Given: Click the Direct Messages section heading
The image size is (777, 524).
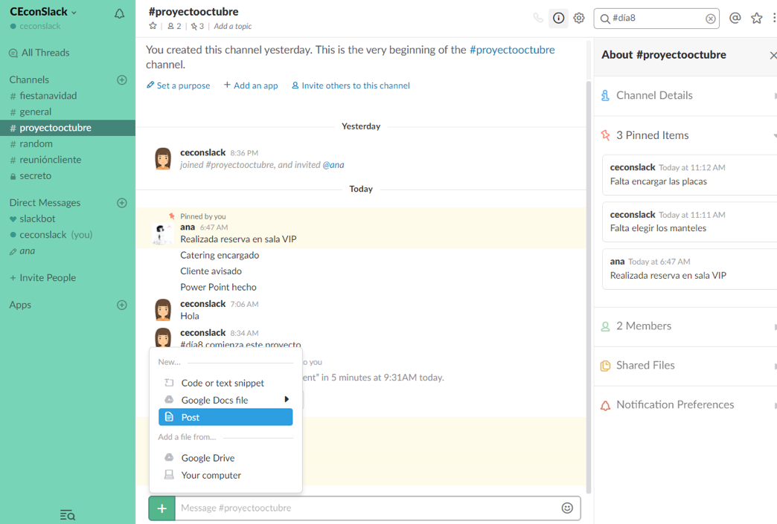Looking at the screenshot, I should (45, 203).
